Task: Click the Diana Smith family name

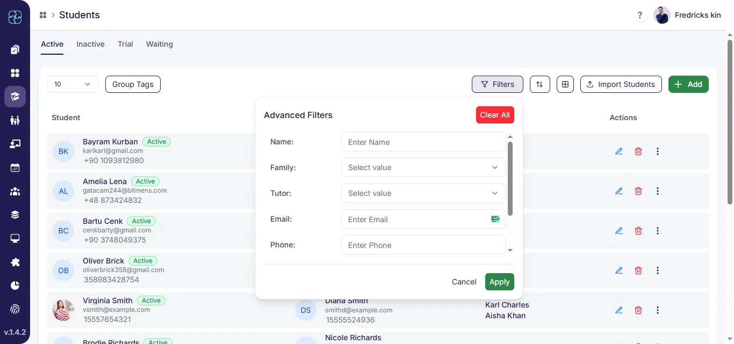Action: coord(347,301)
